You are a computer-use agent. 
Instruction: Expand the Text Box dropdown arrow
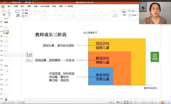(x=137, y=15)
